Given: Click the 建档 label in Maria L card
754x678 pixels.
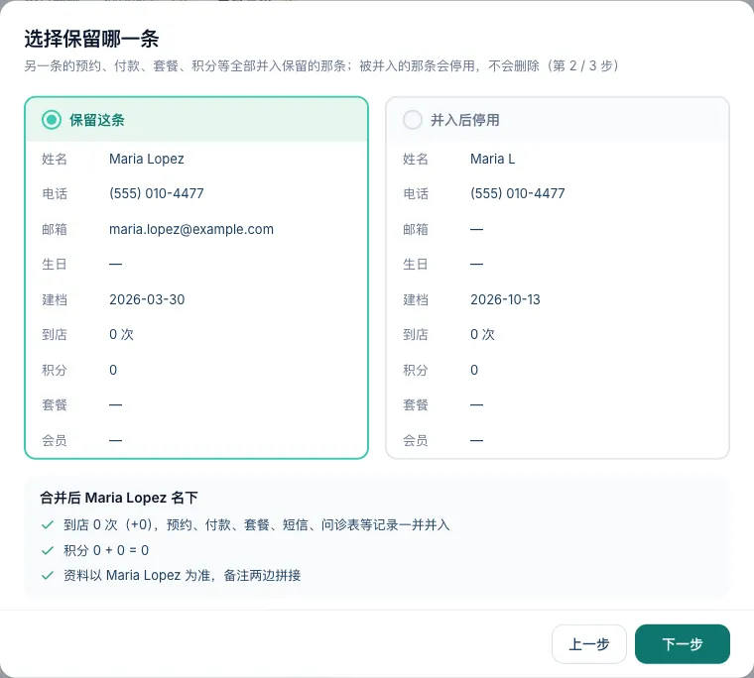Looking at the screenshot, I should click(416, 299).
